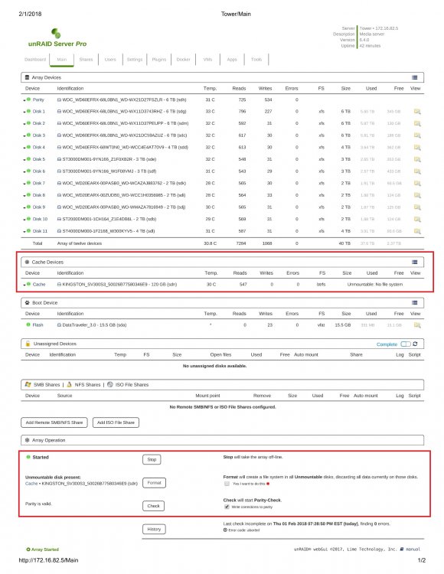
Task: Open the manual link in footer
Action: tap(413, 549)
